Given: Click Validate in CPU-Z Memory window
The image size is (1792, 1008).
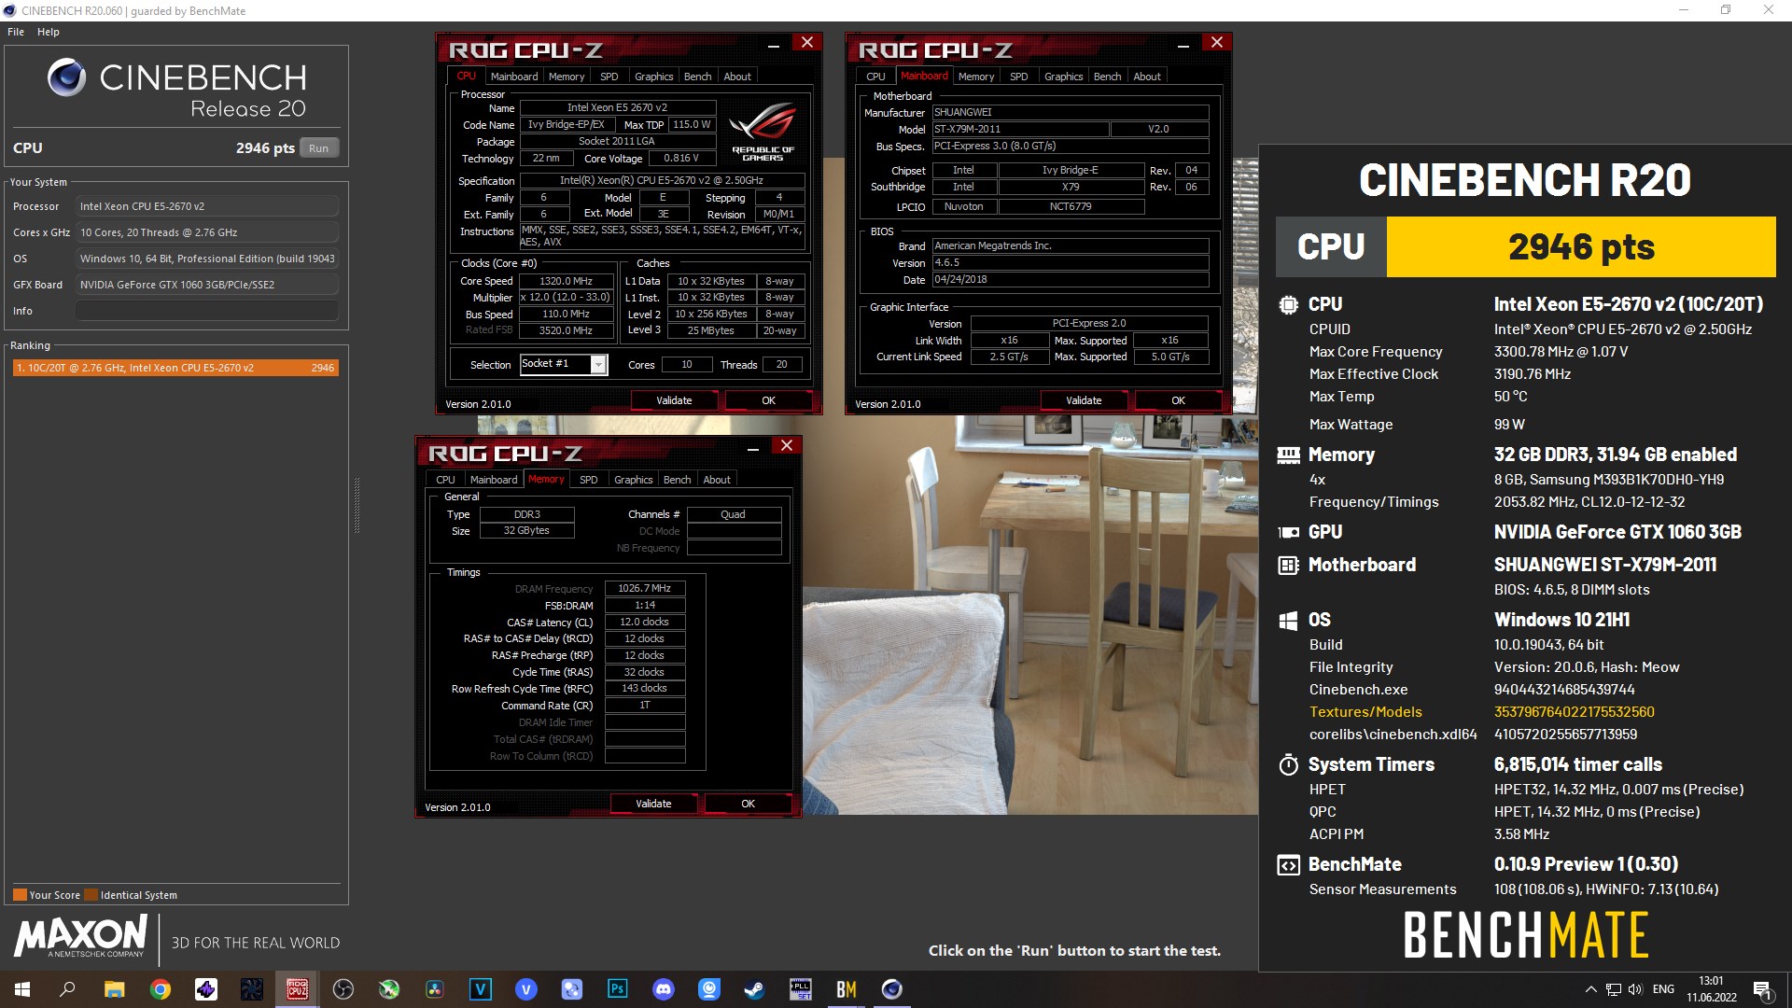Looking at the screenshot, I should [x=653, y=804].
